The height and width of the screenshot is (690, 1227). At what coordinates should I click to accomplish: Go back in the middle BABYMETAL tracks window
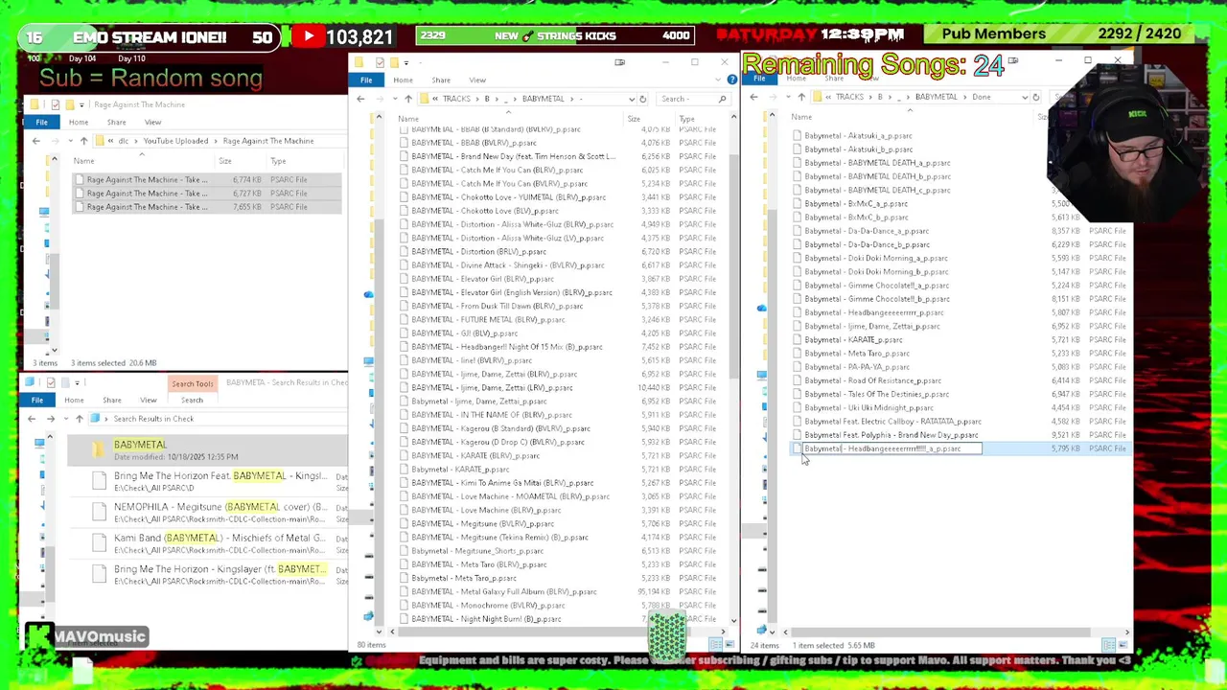[x=360, y=99]
